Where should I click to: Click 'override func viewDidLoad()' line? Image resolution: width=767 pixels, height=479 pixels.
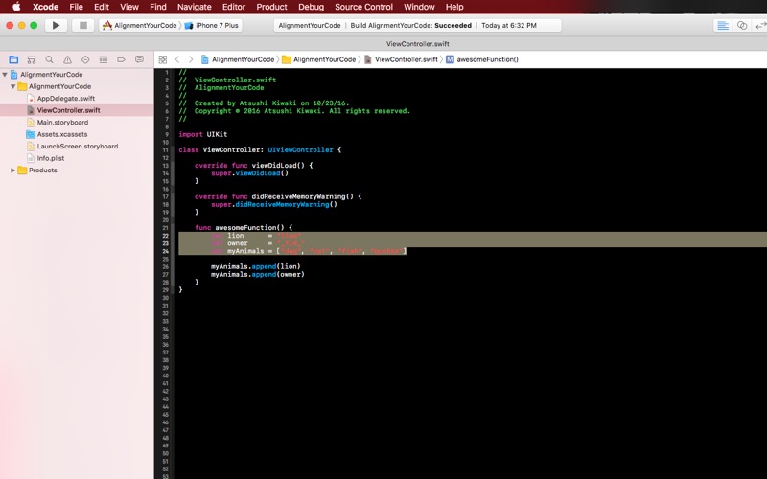253,166
